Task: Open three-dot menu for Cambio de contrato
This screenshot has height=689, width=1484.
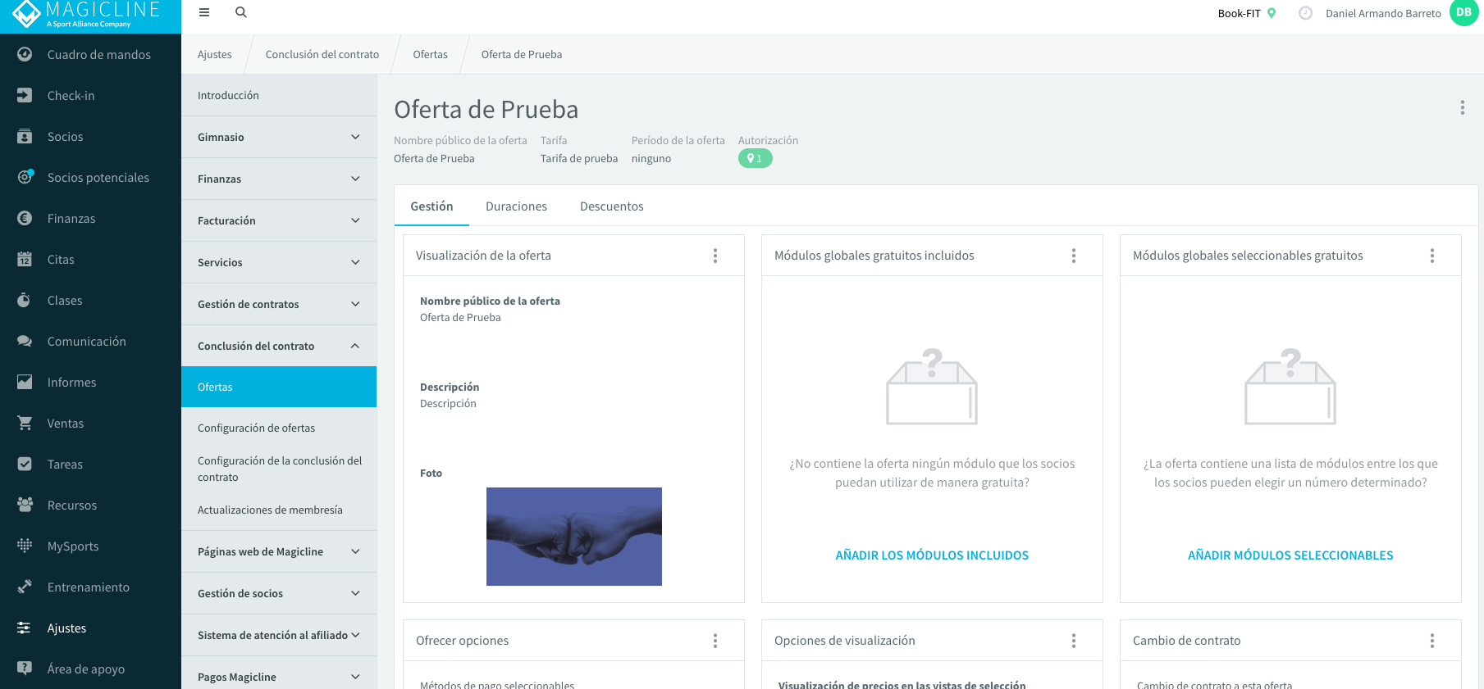Action: coord(1432,641)
